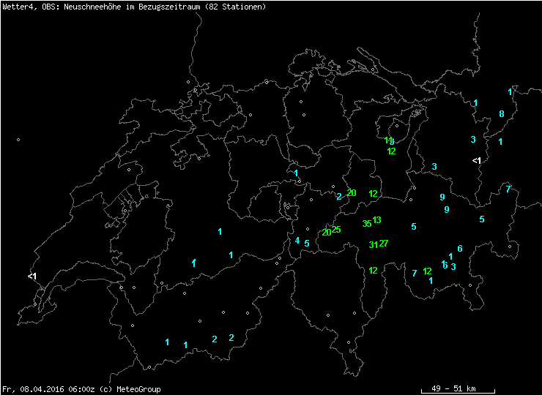Viewport: 542px width, 395px height.
Task: Select the green 31 station reading
Action: (374, 245)
